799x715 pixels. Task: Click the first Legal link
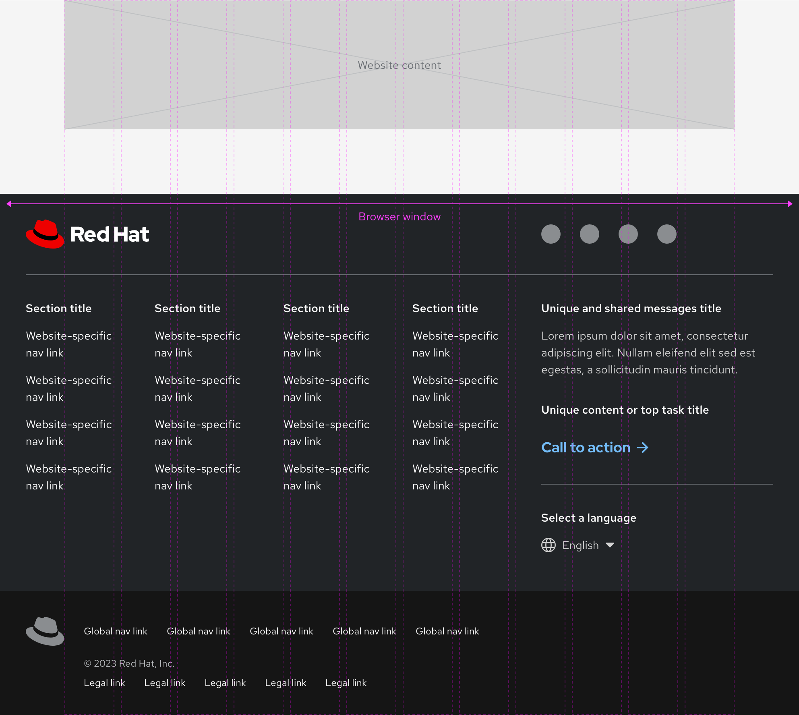click(104, 683)
